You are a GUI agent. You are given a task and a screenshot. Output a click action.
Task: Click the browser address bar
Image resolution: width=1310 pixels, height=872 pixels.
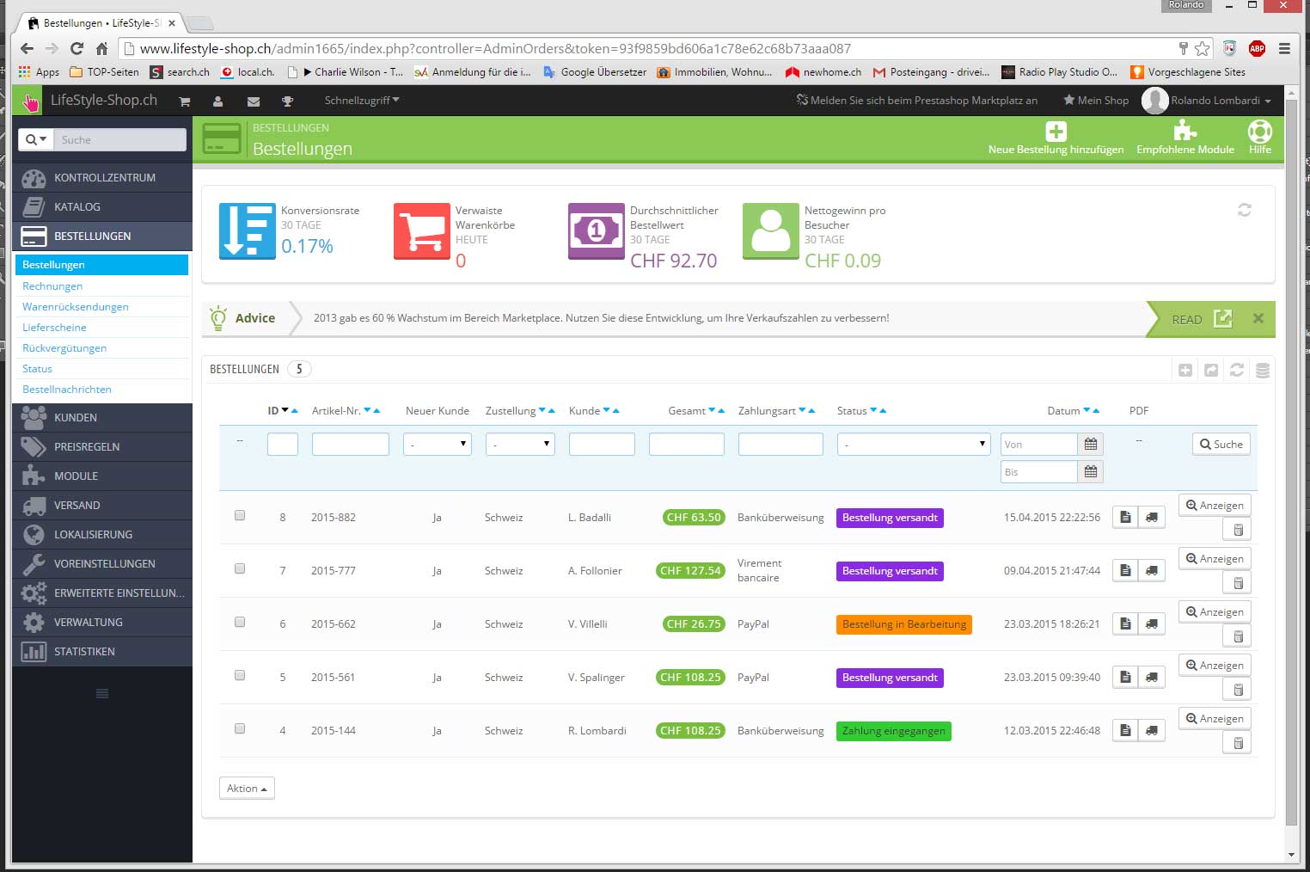point(653,49)
